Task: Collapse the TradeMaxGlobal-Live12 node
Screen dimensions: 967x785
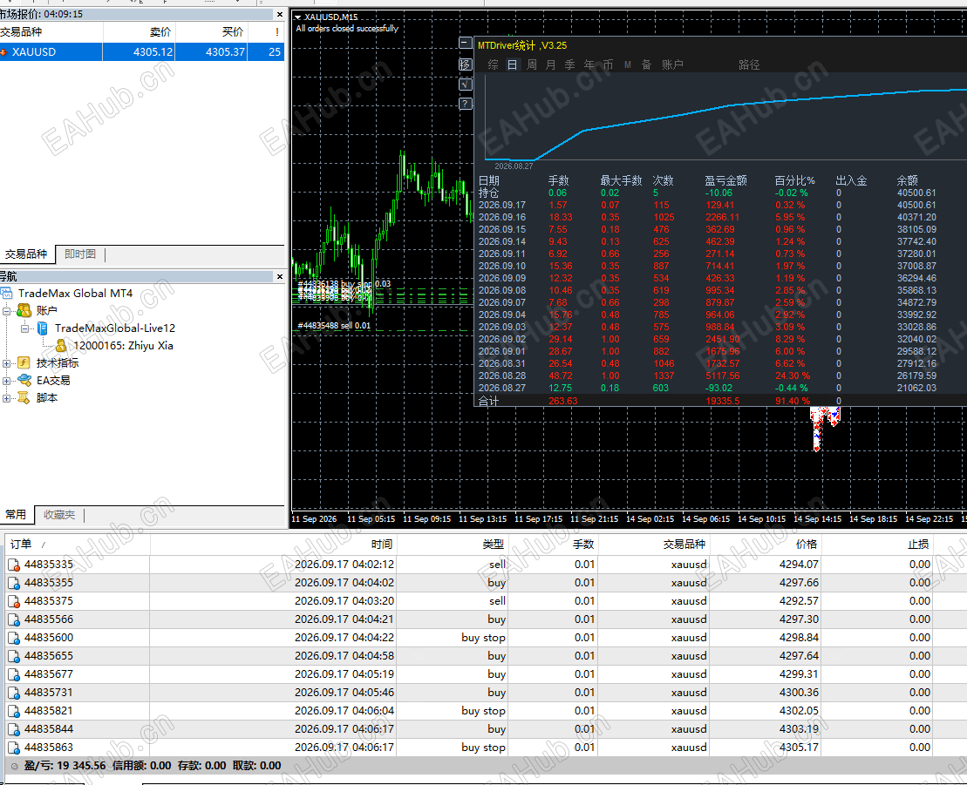Action: point(24,328)
